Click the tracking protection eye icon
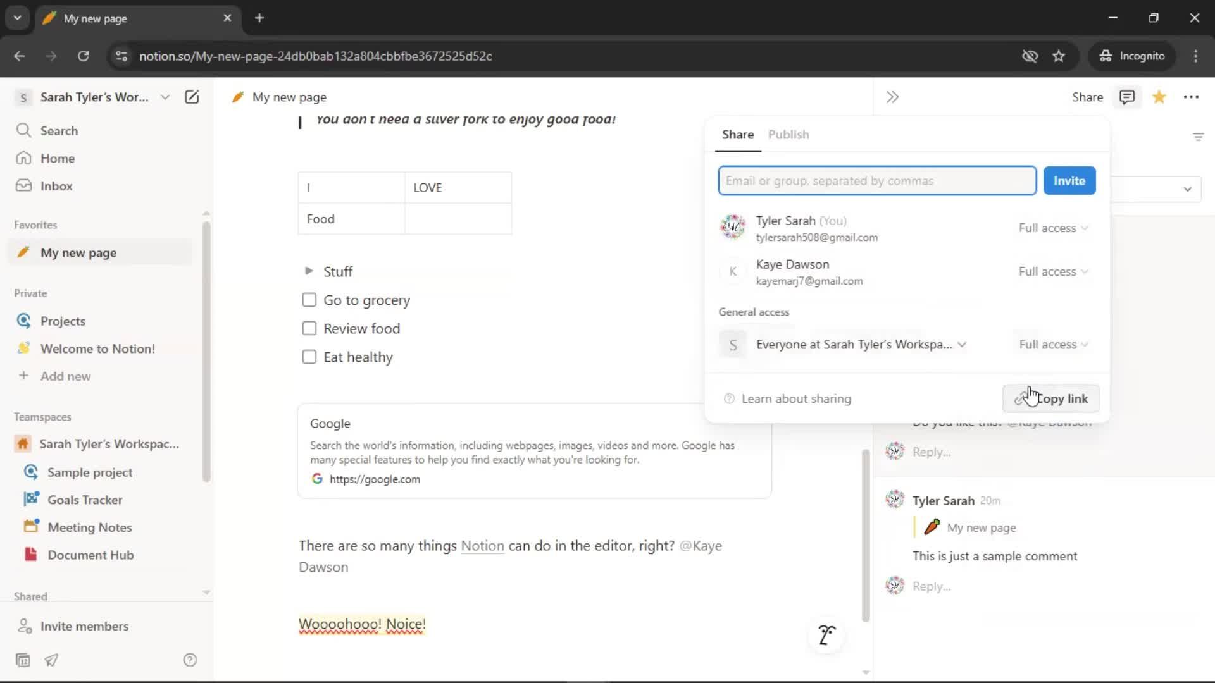The height and width of the screenshot is (683, 1215). coord(1030,56)
